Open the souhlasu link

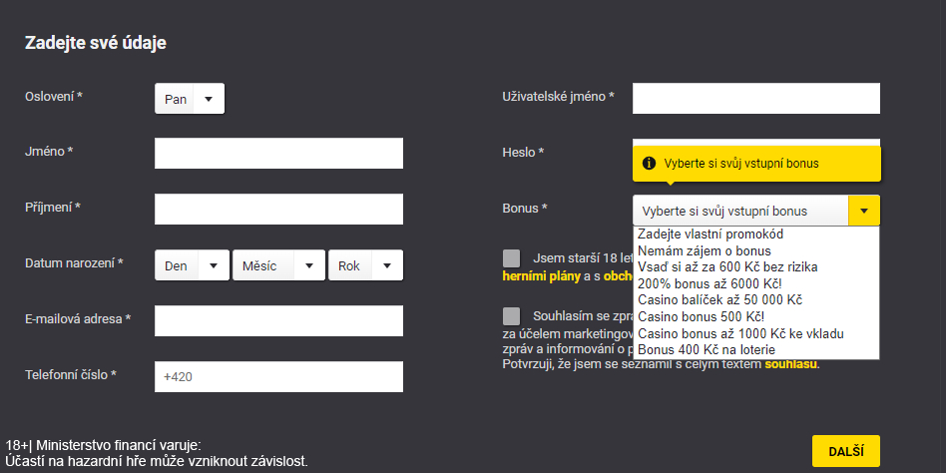click(791, 364)
